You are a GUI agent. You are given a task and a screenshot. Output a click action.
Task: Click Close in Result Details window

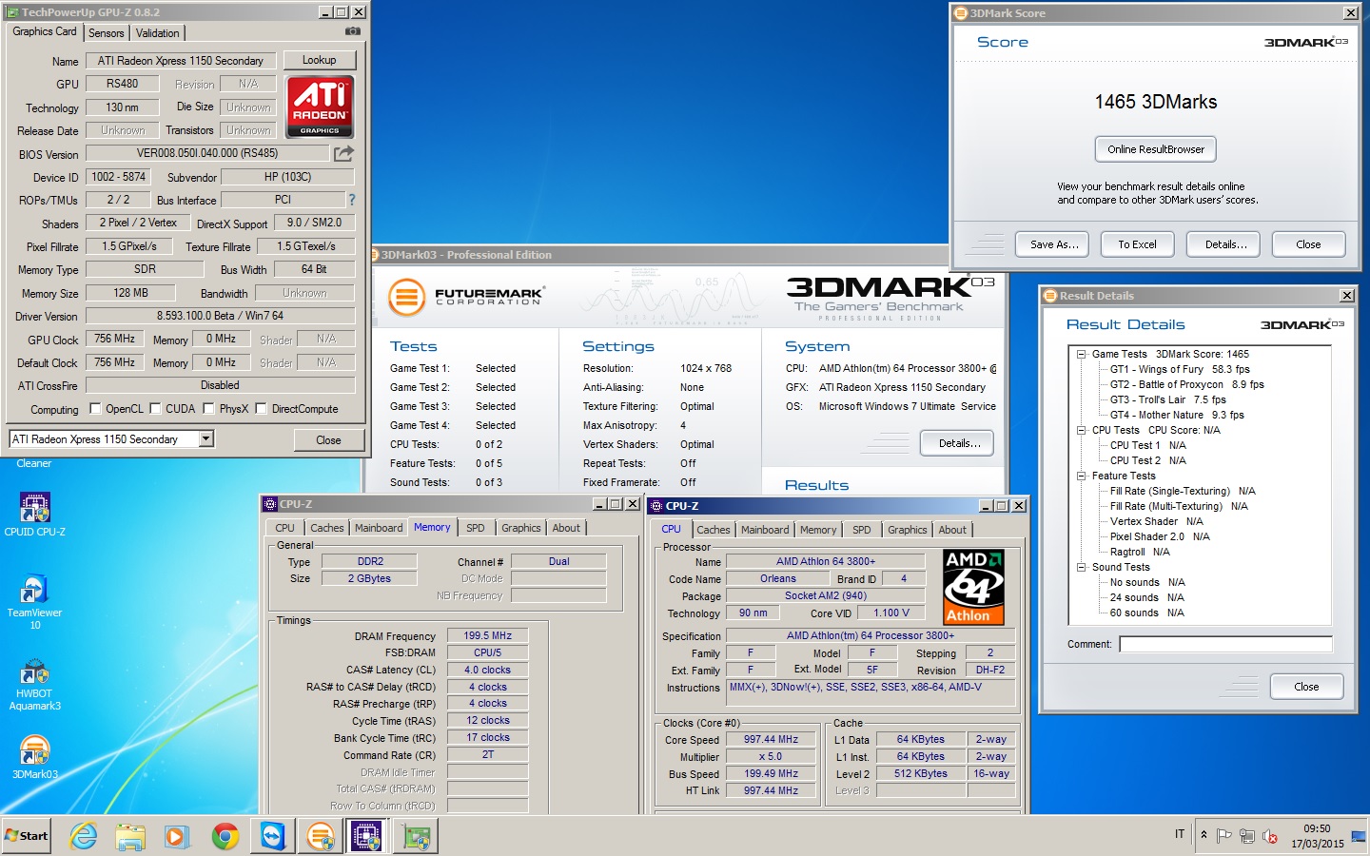pyautogui.click(x=1306, y=687)
